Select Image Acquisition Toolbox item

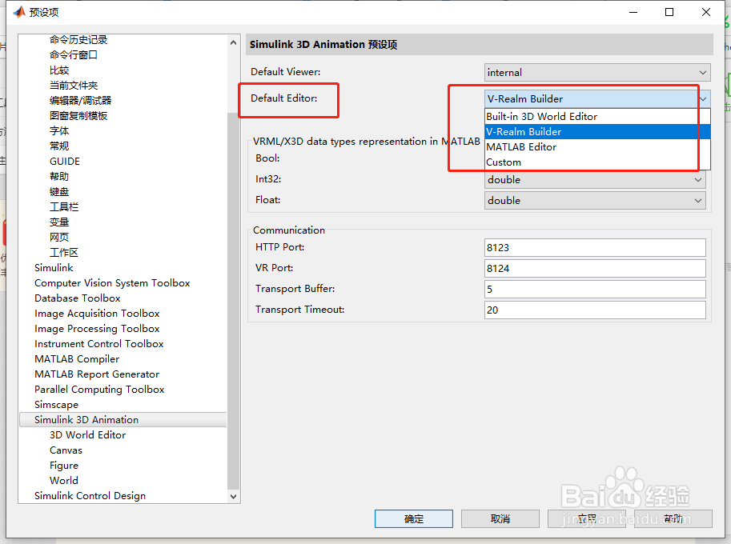(x=97, y=314)
